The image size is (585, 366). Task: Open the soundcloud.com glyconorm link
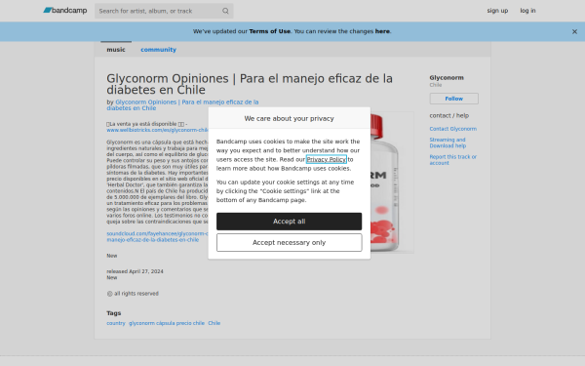pos(157,237)
